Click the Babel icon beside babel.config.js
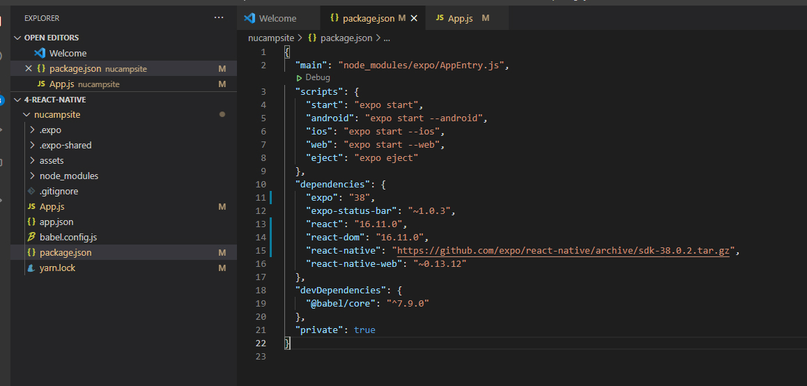Viewport: 807px width, 386px height. point(31,238)
